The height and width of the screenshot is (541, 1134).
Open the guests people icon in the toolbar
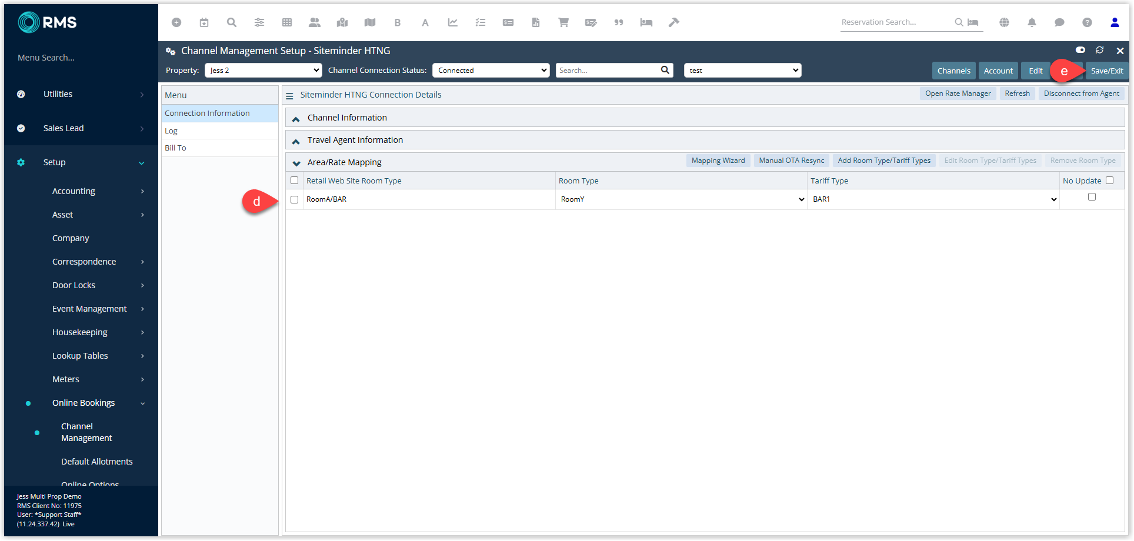click(315, 22)
